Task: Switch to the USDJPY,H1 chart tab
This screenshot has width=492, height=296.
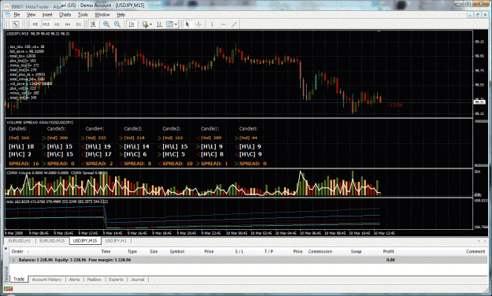Action: (x=116, y=241)
